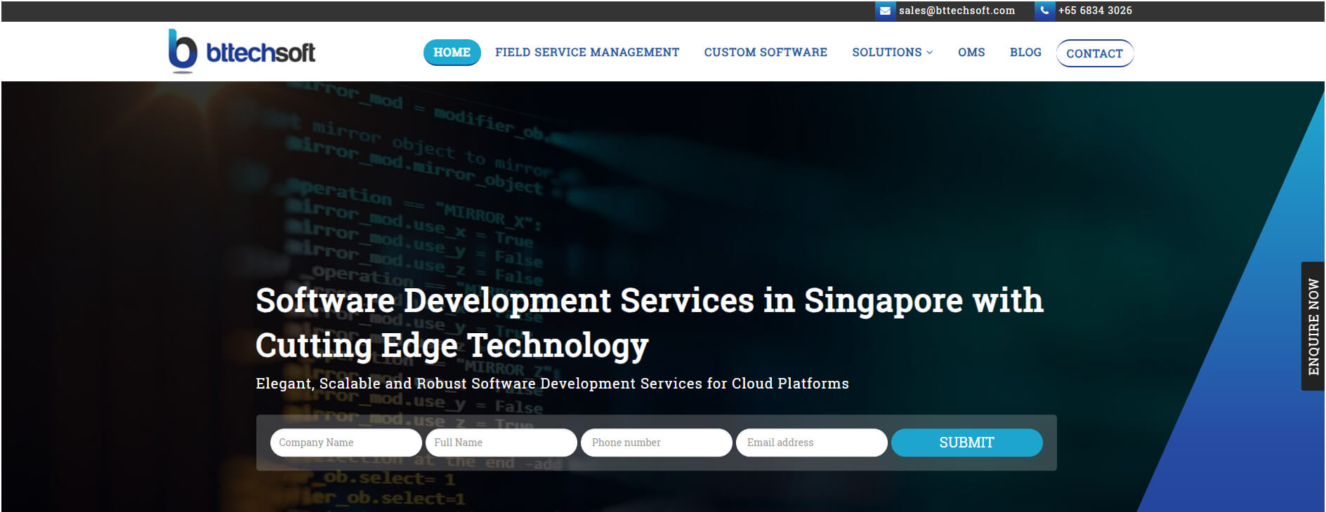Open Field Service Management page

point(587,53)
